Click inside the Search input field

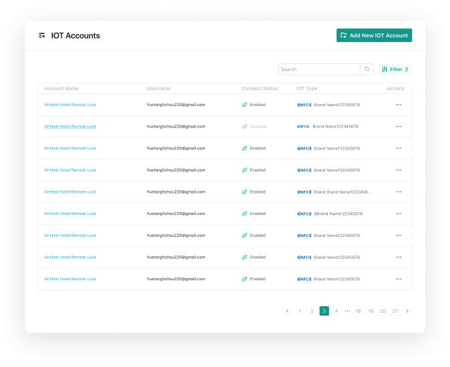[x=318, y=69]
